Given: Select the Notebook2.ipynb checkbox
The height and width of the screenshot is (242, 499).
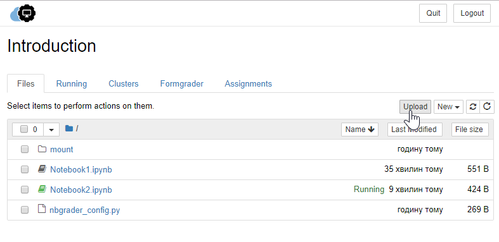Looking at the screenshot, I should coord(25,190).
